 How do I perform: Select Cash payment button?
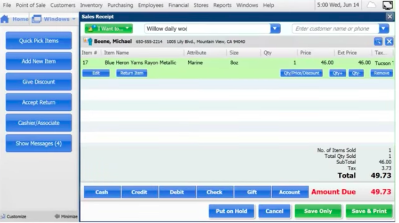102,192
